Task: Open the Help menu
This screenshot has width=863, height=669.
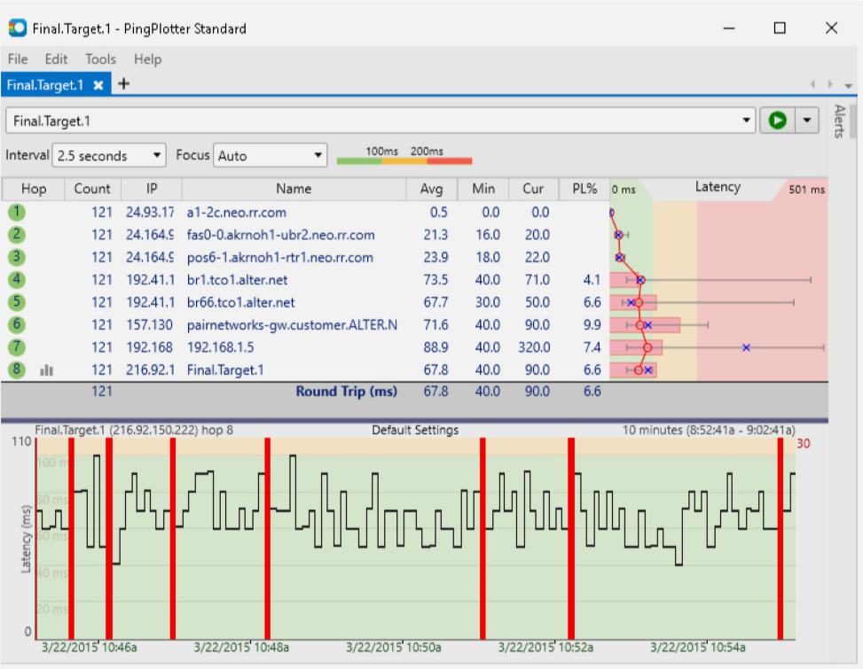Action: (x=147, y=58)
